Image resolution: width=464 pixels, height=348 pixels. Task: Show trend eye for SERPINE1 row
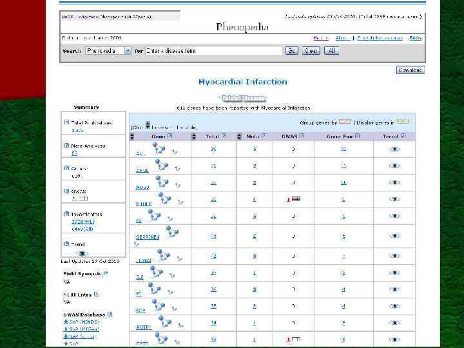pos(394,236)
